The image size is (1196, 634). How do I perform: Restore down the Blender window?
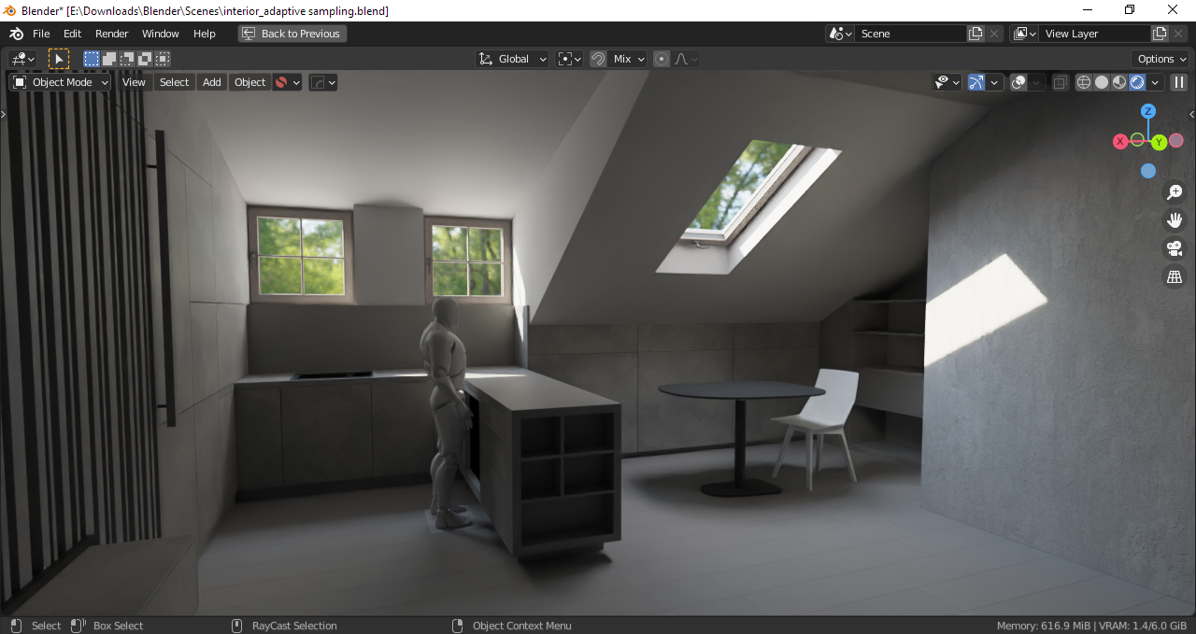1130,10
